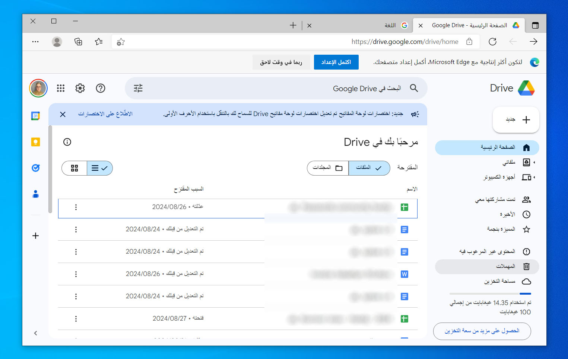Screen dimensions: 568x359
Task: Click the storage usage progress bar
Action: 490,294
